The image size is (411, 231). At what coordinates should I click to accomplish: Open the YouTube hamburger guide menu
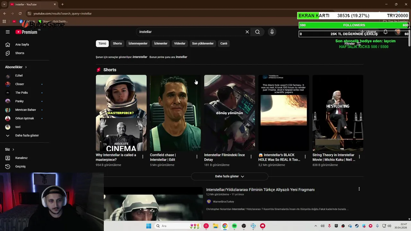(x=8, y=32)
